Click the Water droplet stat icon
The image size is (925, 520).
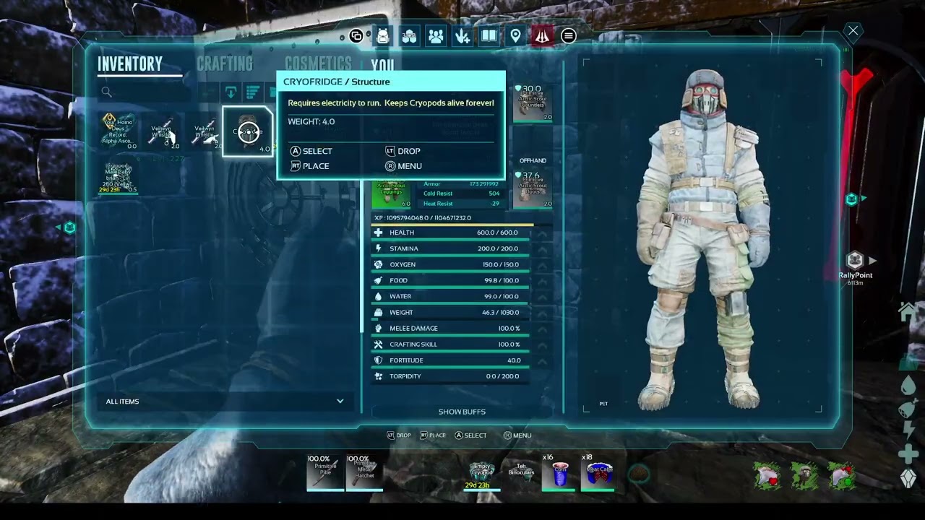point(378,296)
